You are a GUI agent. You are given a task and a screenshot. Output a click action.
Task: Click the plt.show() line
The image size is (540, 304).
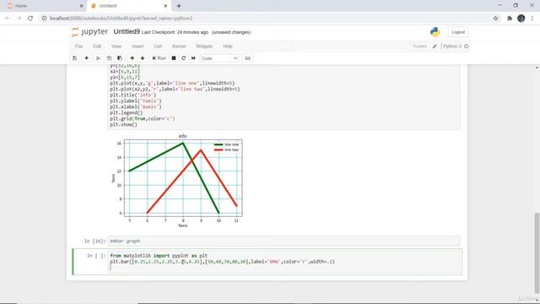click(x=124, y=124)
